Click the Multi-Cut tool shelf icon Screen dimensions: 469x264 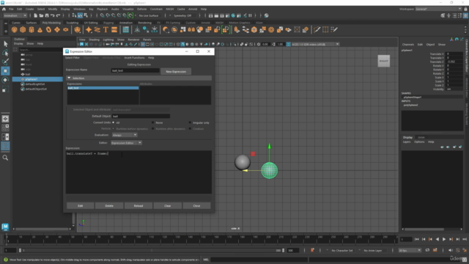317,29
